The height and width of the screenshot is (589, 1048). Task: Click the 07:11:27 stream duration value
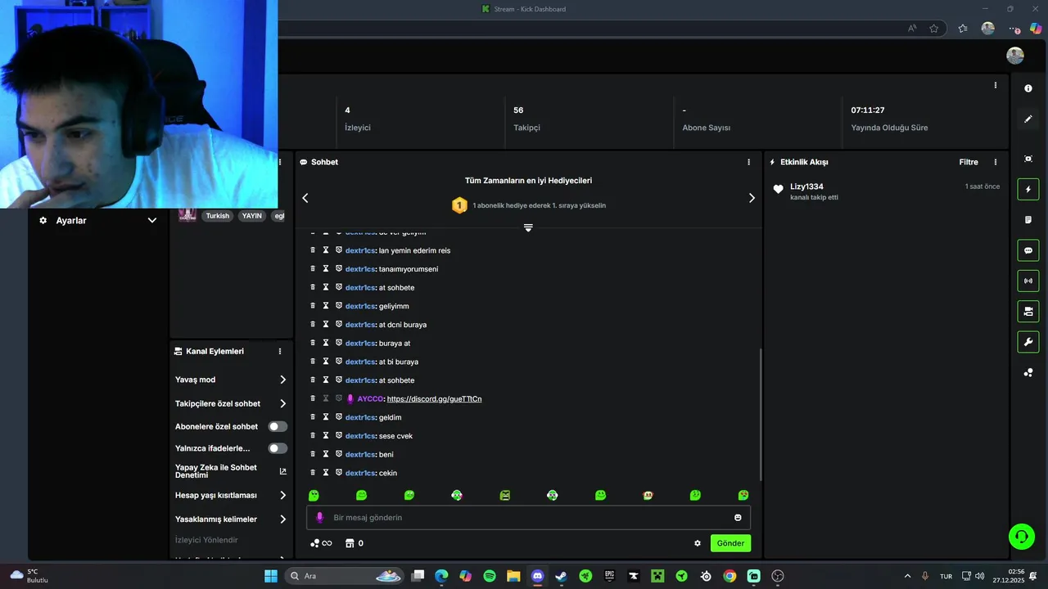pyautogui.click(x=868, y=110)
